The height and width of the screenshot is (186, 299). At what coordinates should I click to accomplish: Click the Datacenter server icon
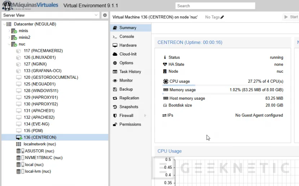(x=9, y=24)
